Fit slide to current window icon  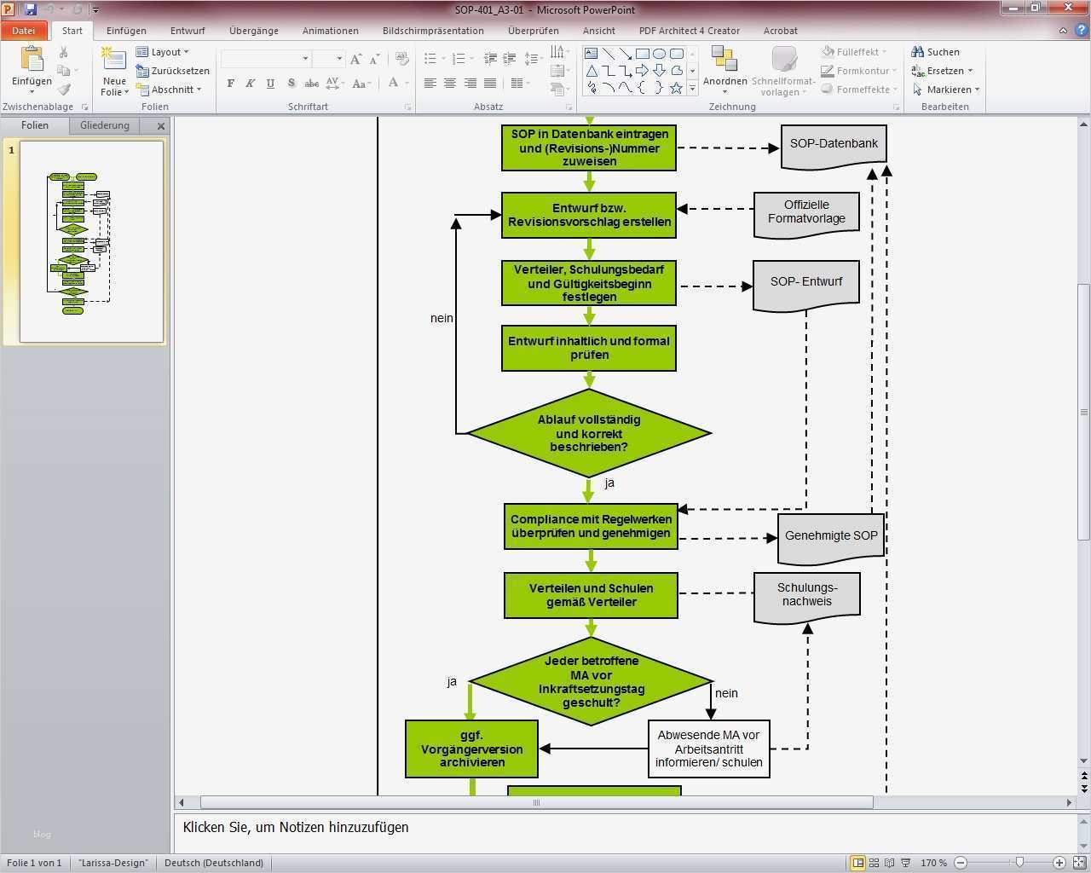pos(1078,863)
